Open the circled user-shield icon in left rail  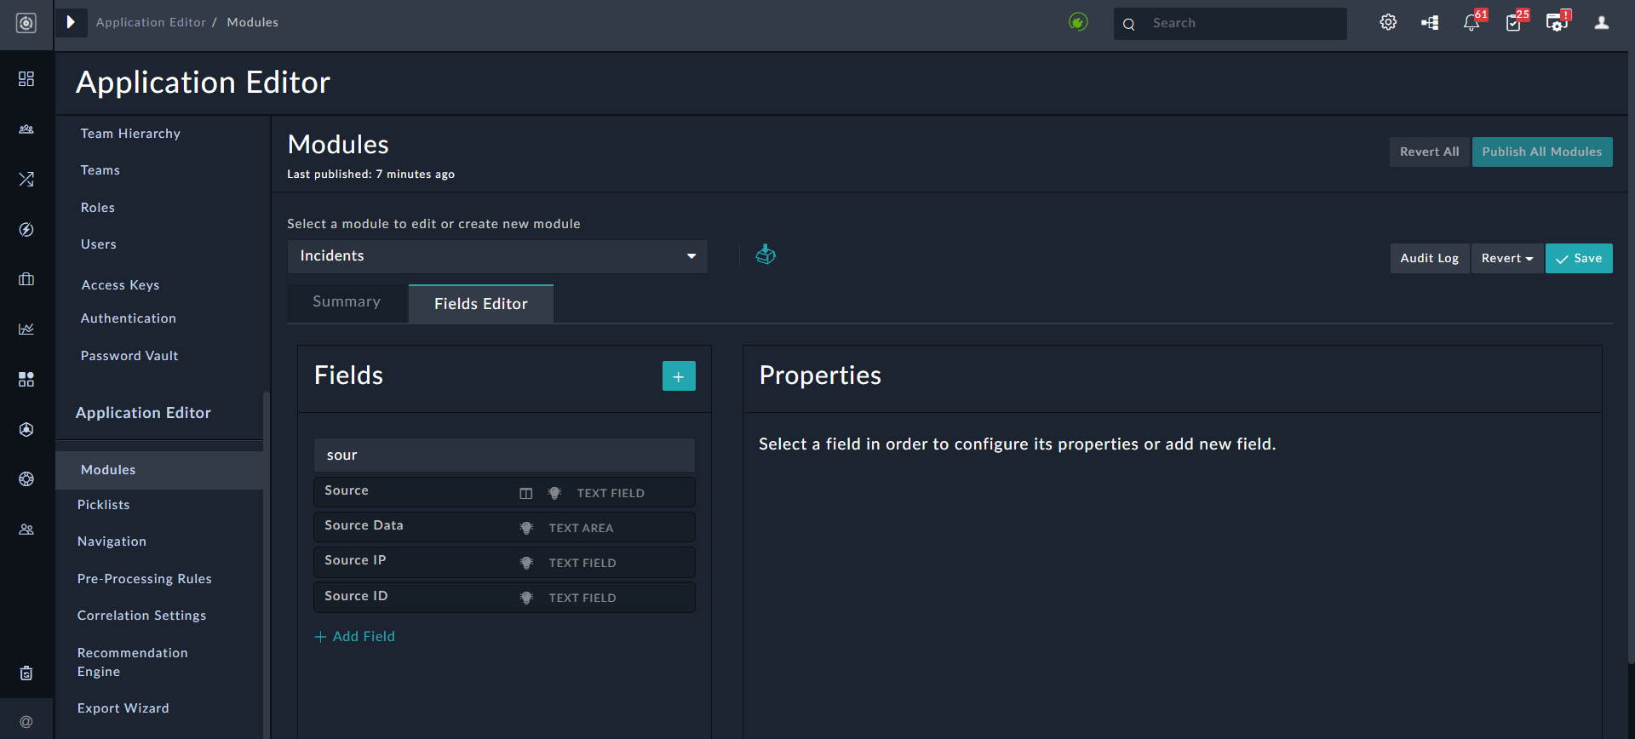(x=26, y=429)
